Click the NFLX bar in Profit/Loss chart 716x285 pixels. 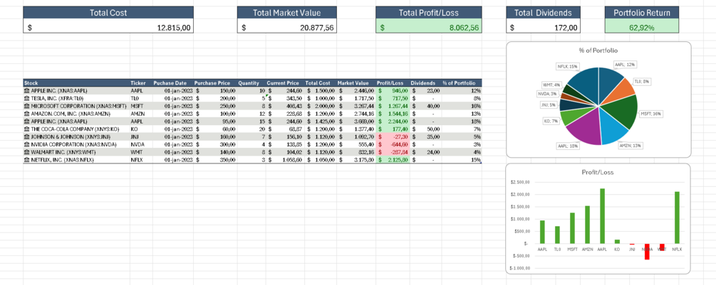(x=677, y=217)
